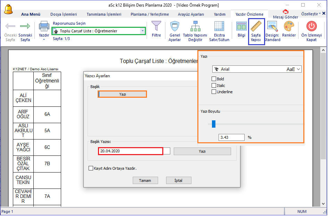Enable the Italic checkbox

[x=214, y=85]
